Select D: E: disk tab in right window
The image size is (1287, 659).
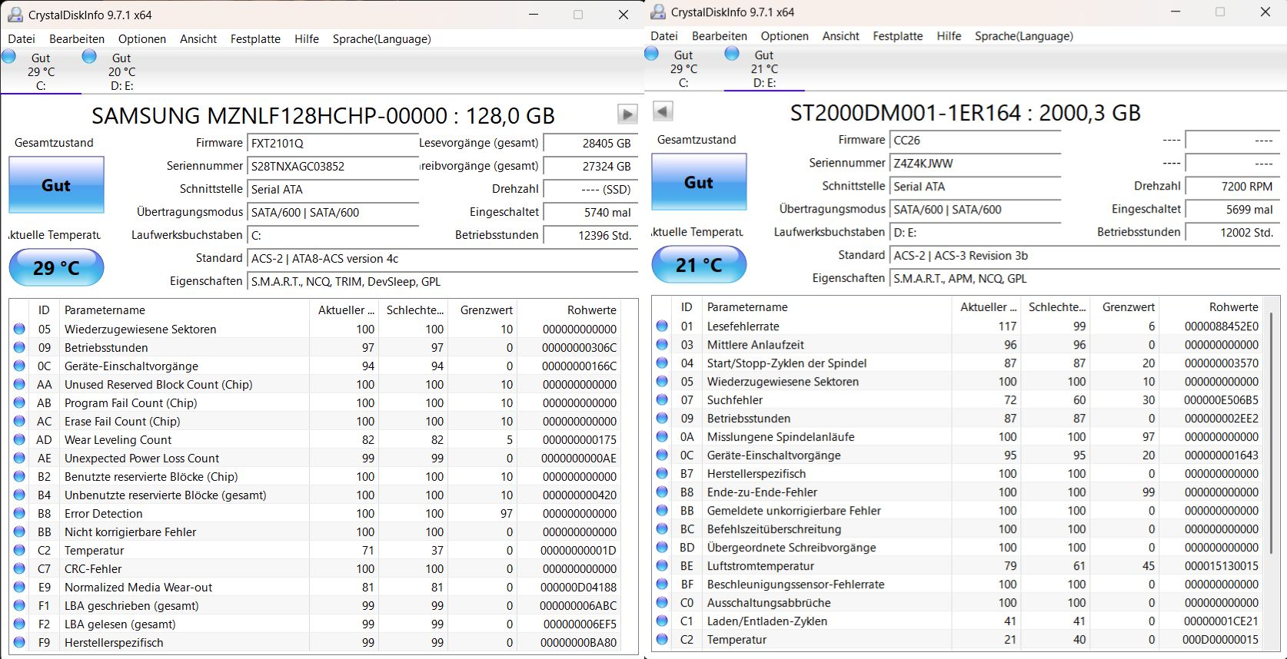tap(764, 68)
